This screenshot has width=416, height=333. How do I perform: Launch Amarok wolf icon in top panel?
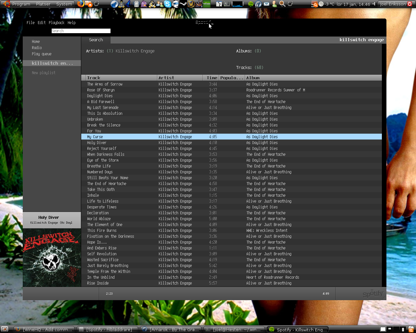coord(114,4)
